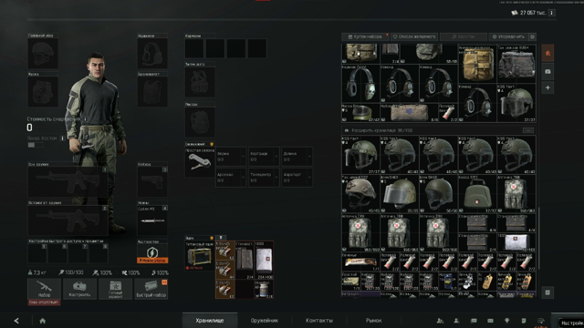Open storage sort settings gear icon
584x328 pixels.
tap(533, 36)
